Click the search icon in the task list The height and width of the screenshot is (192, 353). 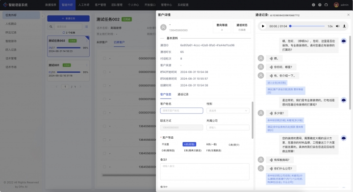click(x=51, y=27)
